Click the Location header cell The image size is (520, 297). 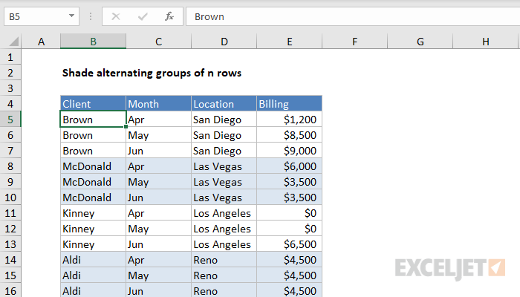(224, 104)
